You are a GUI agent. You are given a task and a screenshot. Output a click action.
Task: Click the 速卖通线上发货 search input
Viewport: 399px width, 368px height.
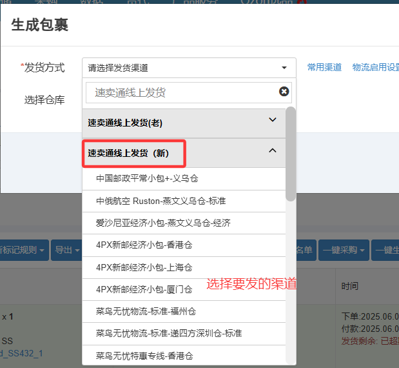[x=189, y=92]
